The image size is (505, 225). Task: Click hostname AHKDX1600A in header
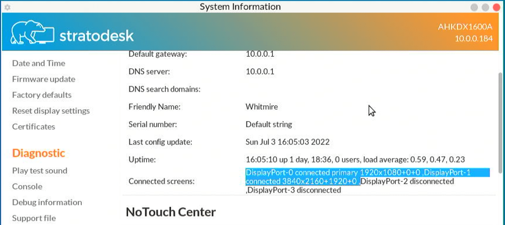pyautogui.click(x=465, y=27)
